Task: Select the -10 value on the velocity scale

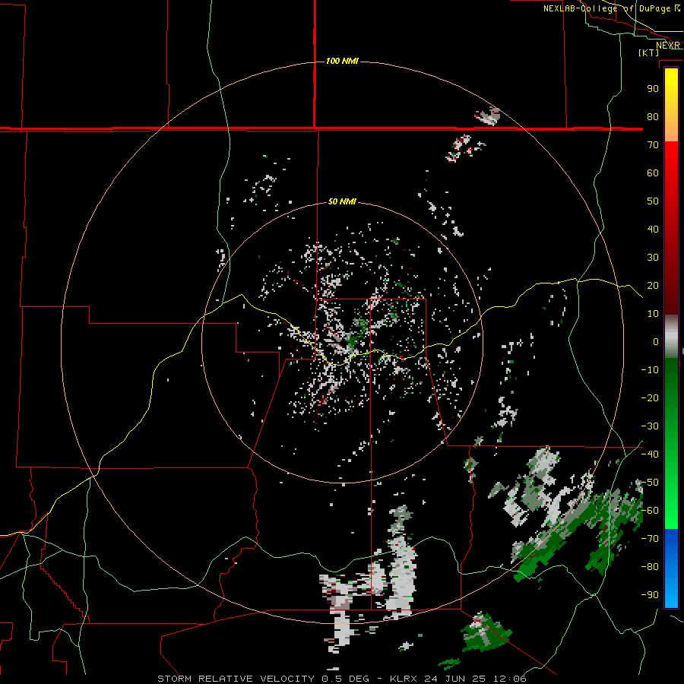Action: [x=650, y=370]
